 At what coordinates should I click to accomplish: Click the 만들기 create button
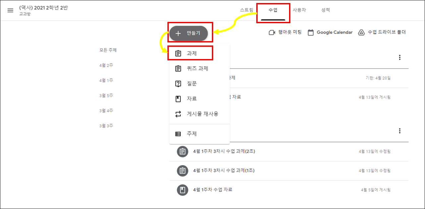189,33
